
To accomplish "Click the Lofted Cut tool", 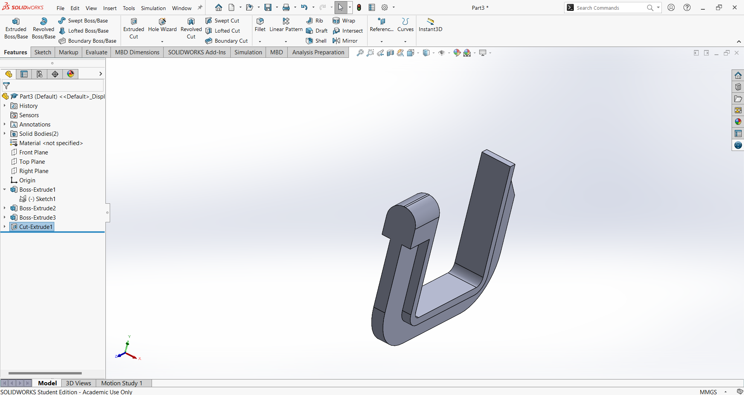I will 223,31.
